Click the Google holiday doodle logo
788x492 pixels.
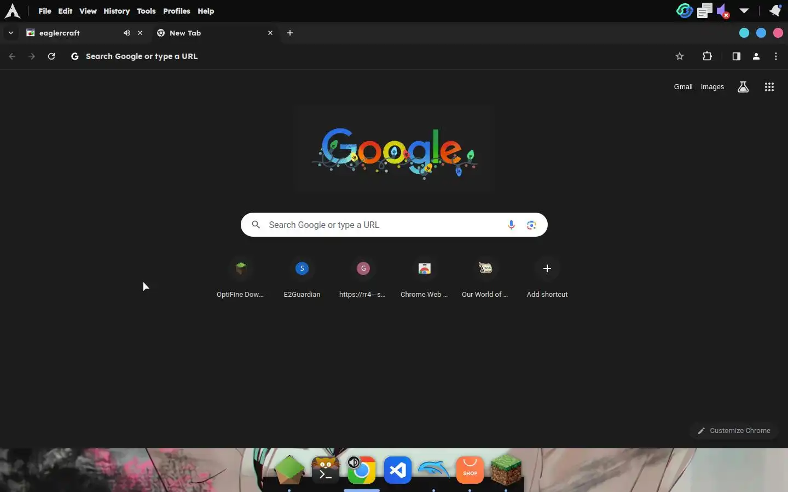pos(394,150)
